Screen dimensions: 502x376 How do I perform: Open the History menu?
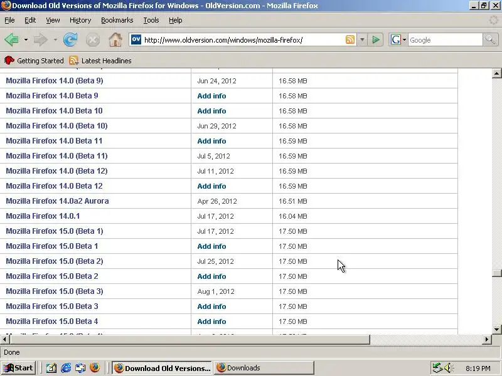tap(80, 20)
